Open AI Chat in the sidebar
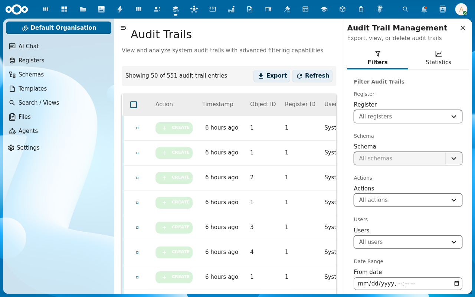Image resolution: width=475 pixels, height=297 pixels. point(59,46)
